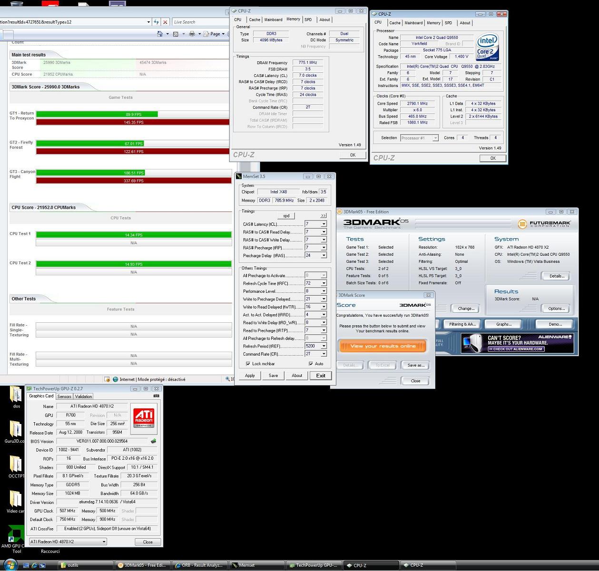Click Internet Explorer quick launch icon

[x=34, y=565]
